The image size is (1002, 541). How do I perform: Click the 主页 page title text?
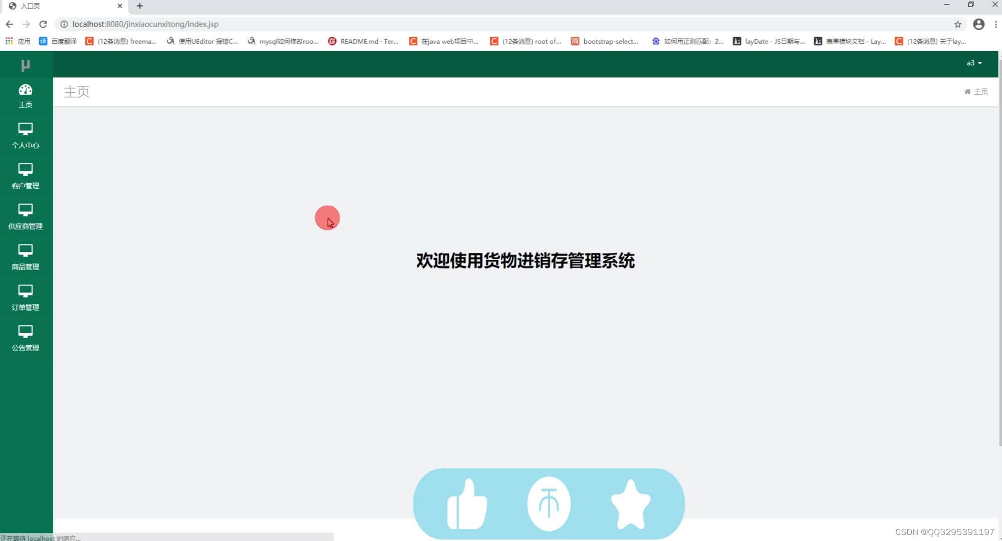click(77, 92)
